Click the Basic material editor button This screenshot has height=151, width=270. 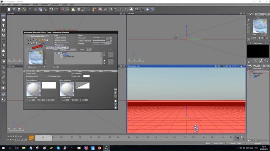pos(38,36)
